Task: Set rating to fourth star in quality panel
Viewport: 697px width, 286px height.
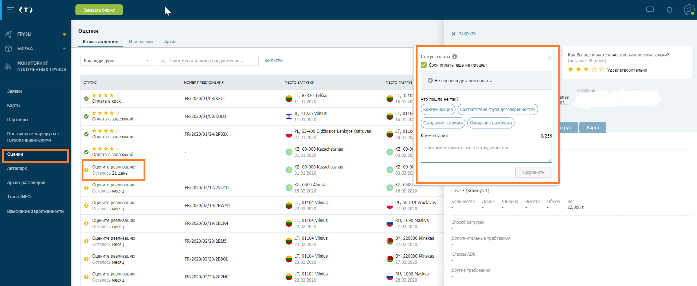Action: point(594,69)
